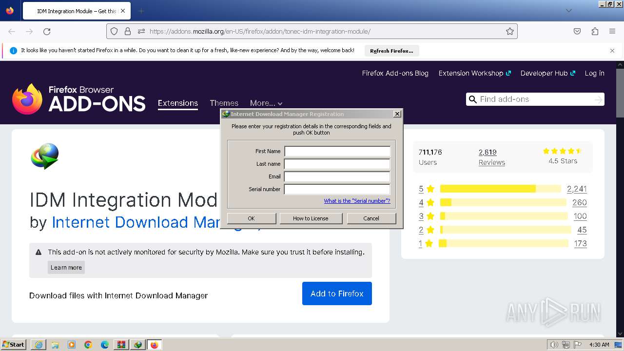624x351 pixels.
Task: Open the WinRAR taskbar icon
Action: click(121, 345)
